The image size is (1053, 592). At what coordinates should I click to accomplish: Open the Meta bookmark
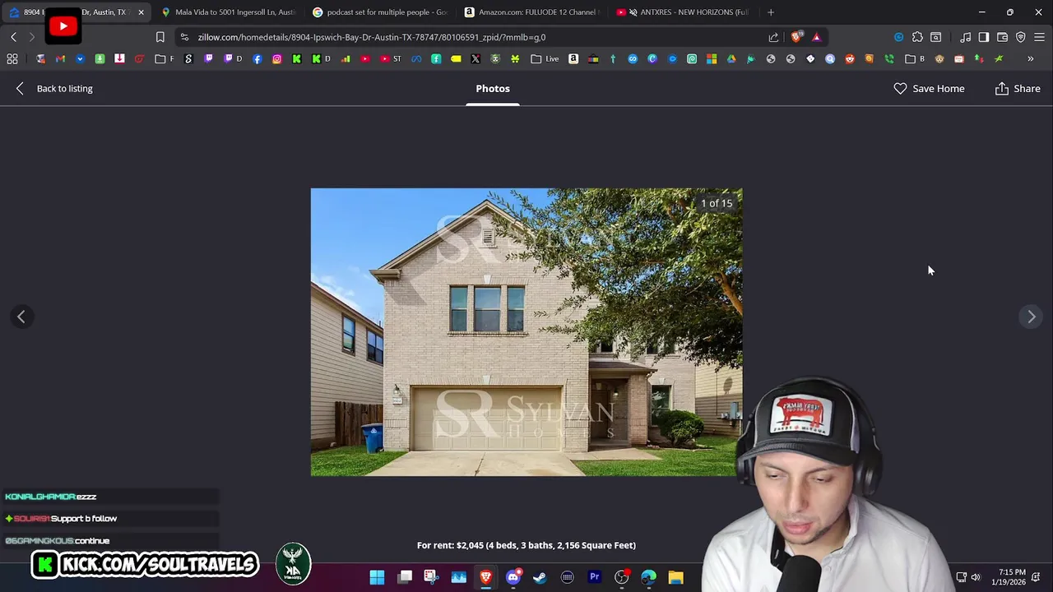[x=416, y=59]
